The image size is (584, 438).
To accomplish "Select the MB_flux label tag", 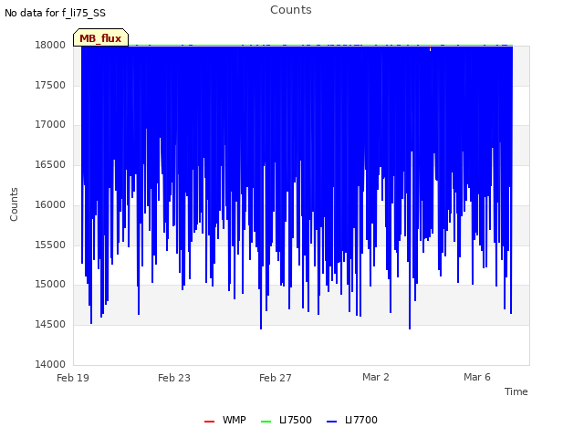I will 100,37.
